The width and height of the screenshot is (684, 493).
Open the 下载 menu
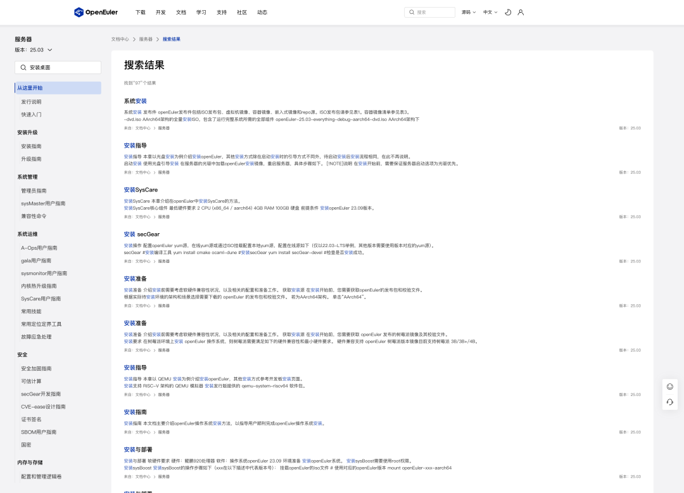click(141, 12)
